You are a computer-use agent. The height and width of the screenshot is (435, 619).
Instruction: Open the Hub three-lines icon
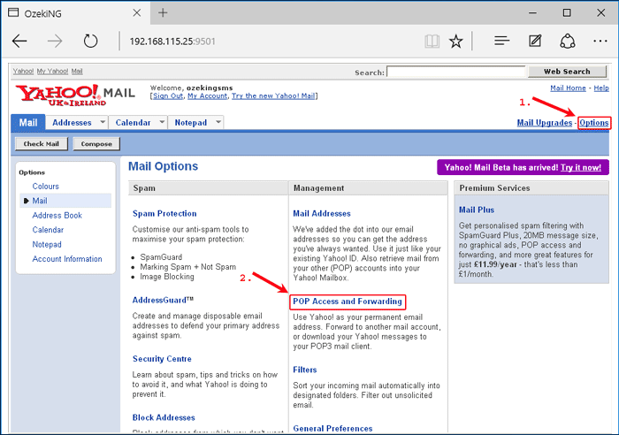pyautogui.click(x=501, y=41)
